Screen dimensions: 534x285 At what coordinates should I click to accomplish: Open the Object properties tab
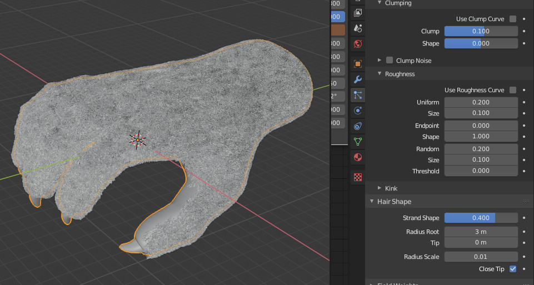358,64
